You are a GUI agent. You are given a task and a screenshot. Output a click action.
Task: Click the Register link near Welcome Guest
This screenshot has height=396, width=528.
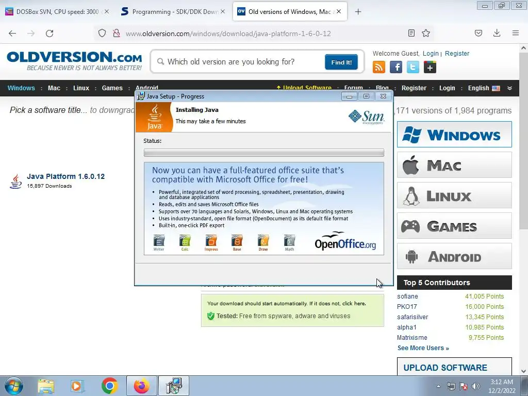pos(457,53)
